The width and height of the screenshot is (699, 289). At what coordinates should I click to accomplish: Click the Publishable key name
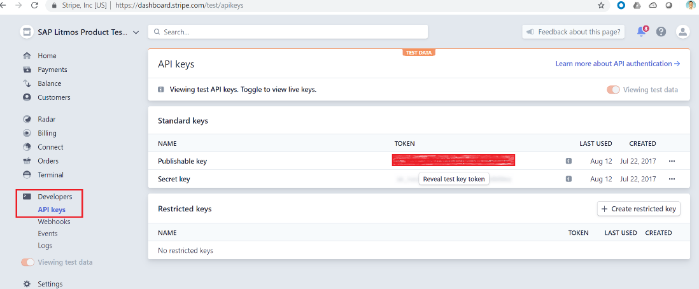click(x=182, y=161)
